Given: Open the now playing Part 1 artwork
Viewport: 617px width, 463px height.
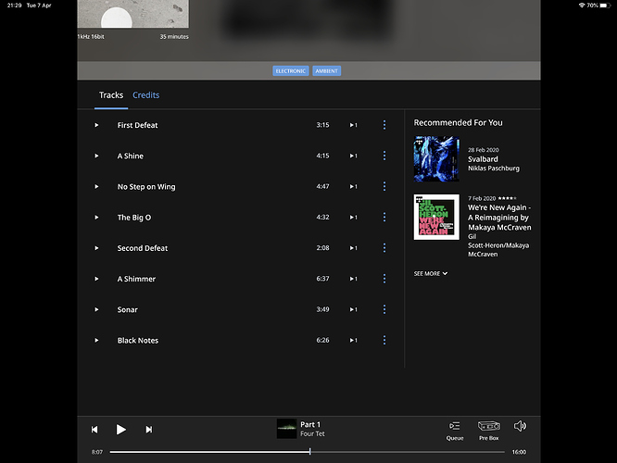Looking at the screenshot, I should point(286,429).
